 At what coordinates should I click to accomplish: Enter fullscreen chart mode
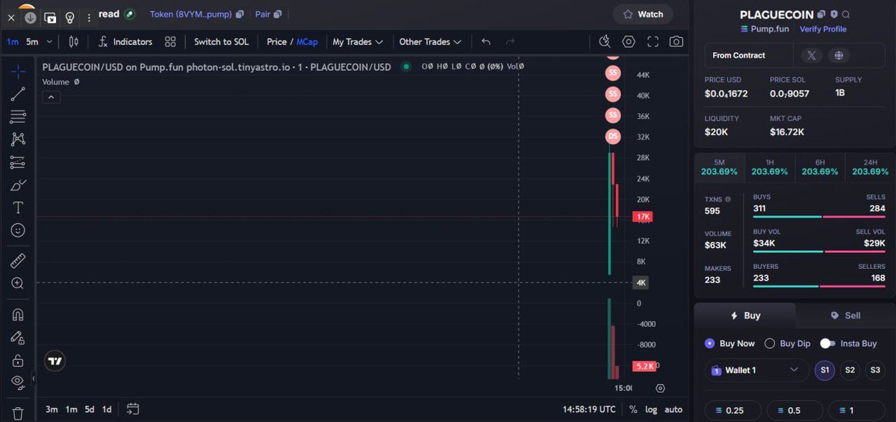tap(653, 42)
